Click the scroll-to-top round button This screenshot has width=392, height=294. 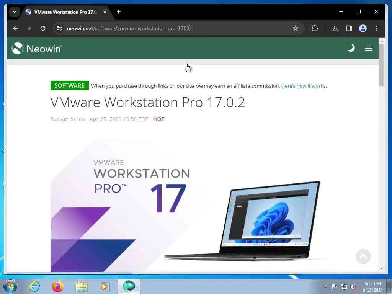[x=363, y=256]
